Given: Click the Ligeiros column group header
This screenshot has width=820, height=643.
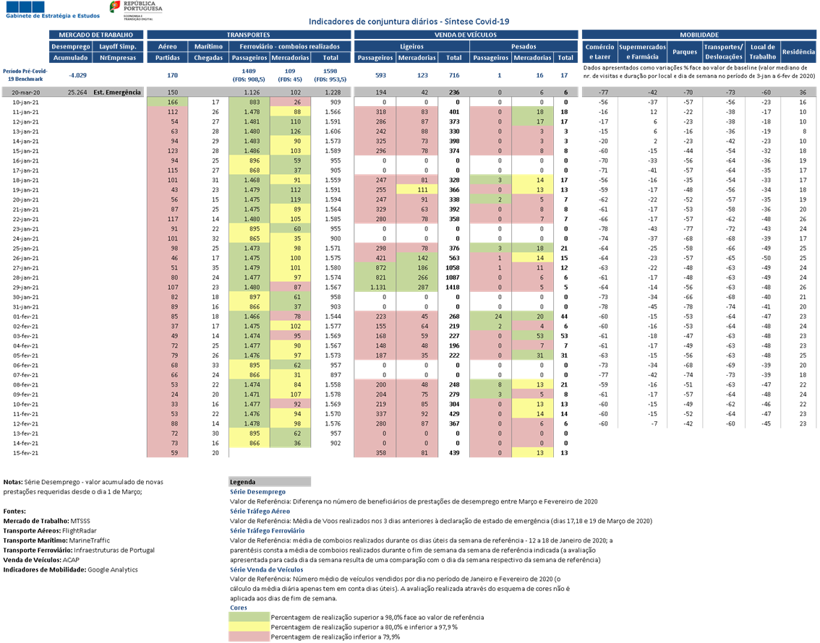Looking at the screenshot, I should 411,46.
